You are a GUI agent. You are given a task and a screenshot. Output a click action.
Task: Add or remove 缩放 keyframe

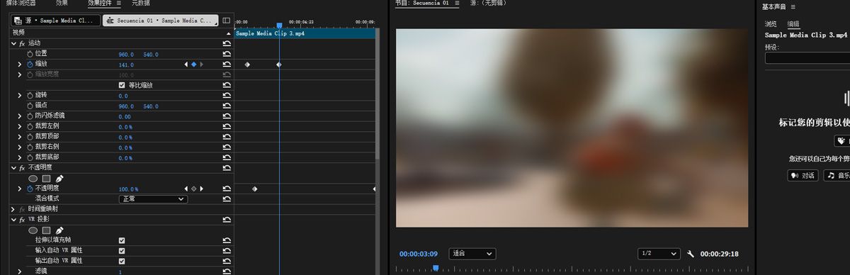click(x=193, y=64)
